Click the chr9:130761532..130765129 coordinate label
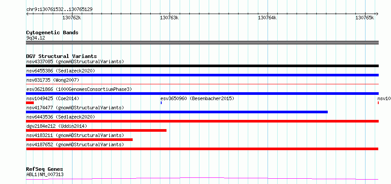 click(59, 9)
